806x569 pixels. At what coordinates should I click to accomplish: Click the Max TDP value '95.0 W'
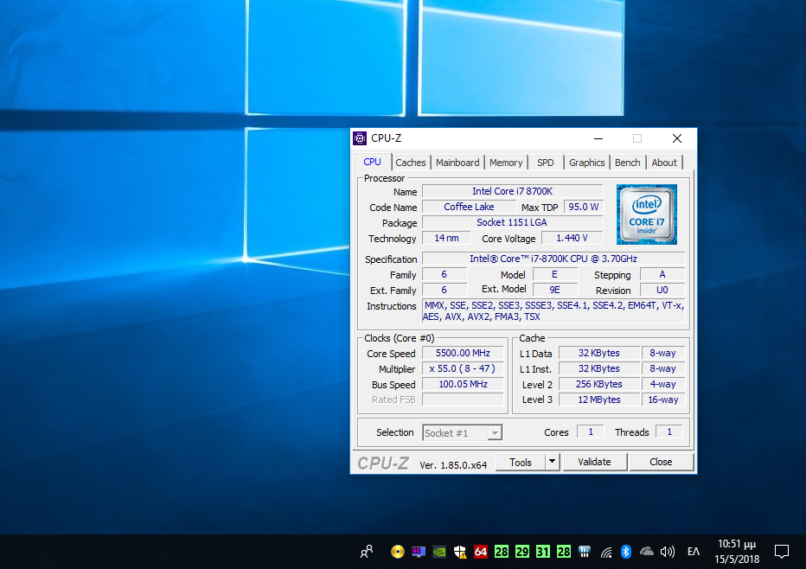click(583, 207)
